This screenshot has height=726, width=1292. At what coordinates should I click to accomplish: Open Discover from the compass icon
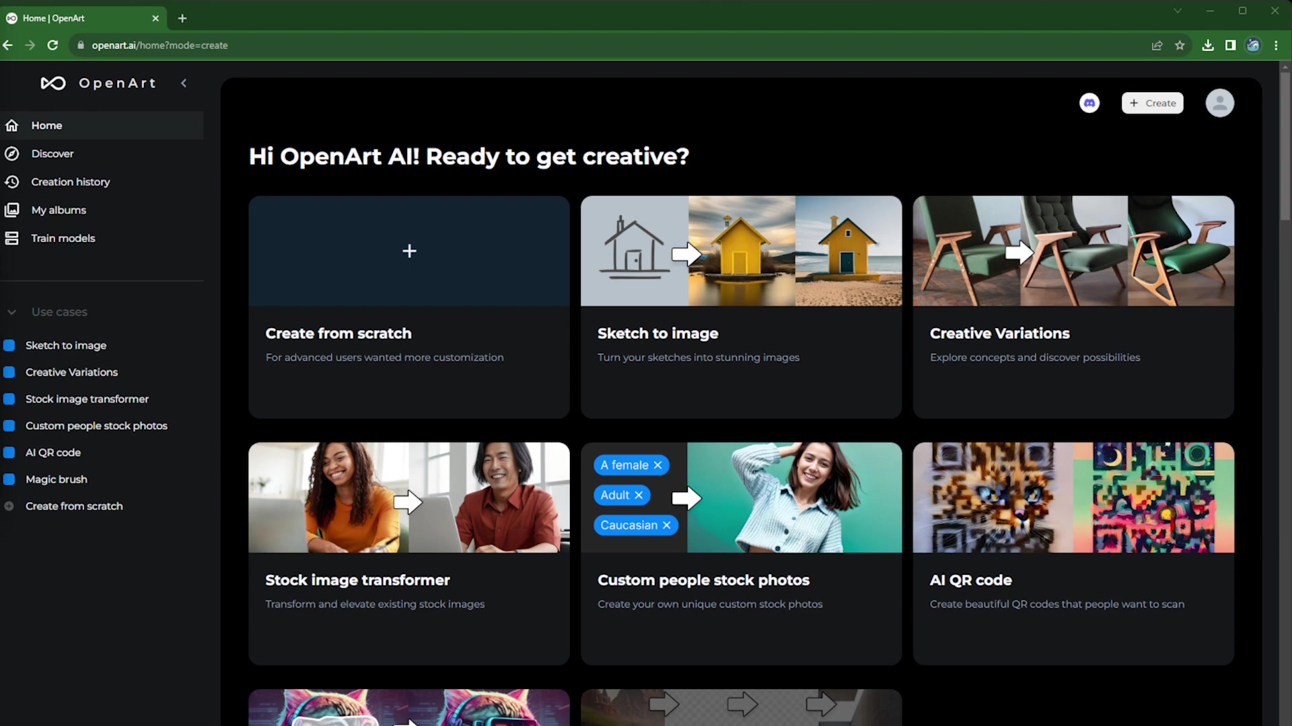point(12,154)
